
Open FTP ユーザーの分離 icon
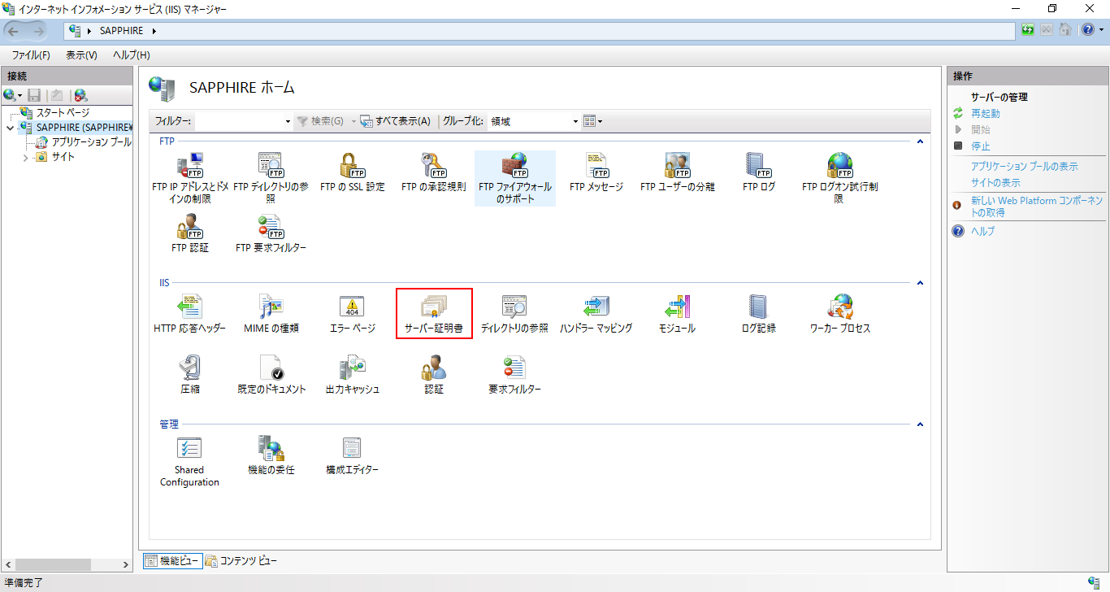(678, 173)
